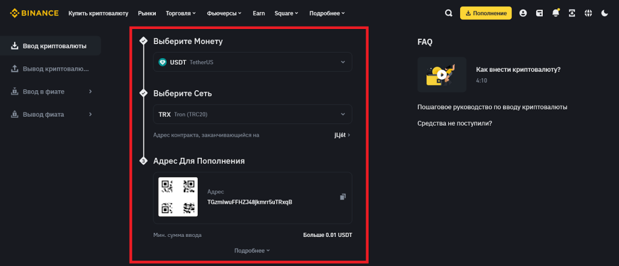Image resolution: width=619 pixels, height=266 pixels.
Task: Open the user profile icon
Action: (523, 13)
